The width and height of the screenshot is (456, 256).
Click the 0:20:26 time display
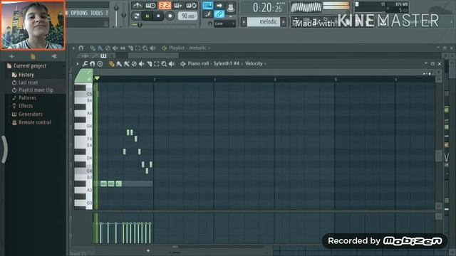(x=267, y=8)
